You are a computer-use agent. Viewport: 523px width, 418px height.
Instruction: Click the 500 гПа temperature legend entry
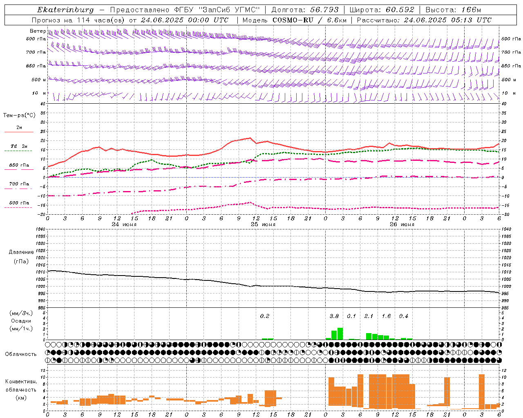19,203
